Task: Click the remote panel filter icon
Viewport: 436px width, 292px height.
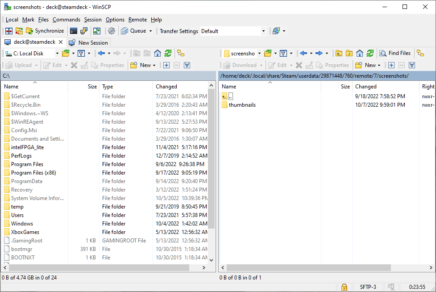Action: [283, 54]
